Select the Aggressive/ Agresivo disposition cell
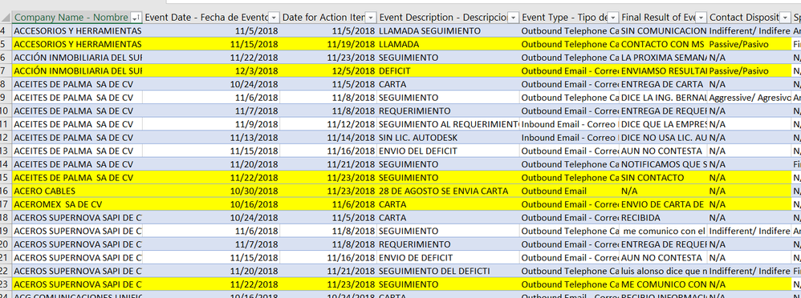 click(750, 98)
